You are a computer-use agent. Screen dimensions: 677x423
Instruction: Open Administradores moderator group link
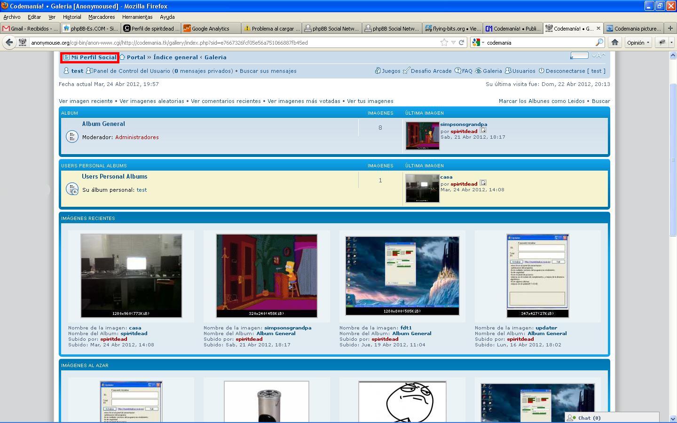point(137,137)
